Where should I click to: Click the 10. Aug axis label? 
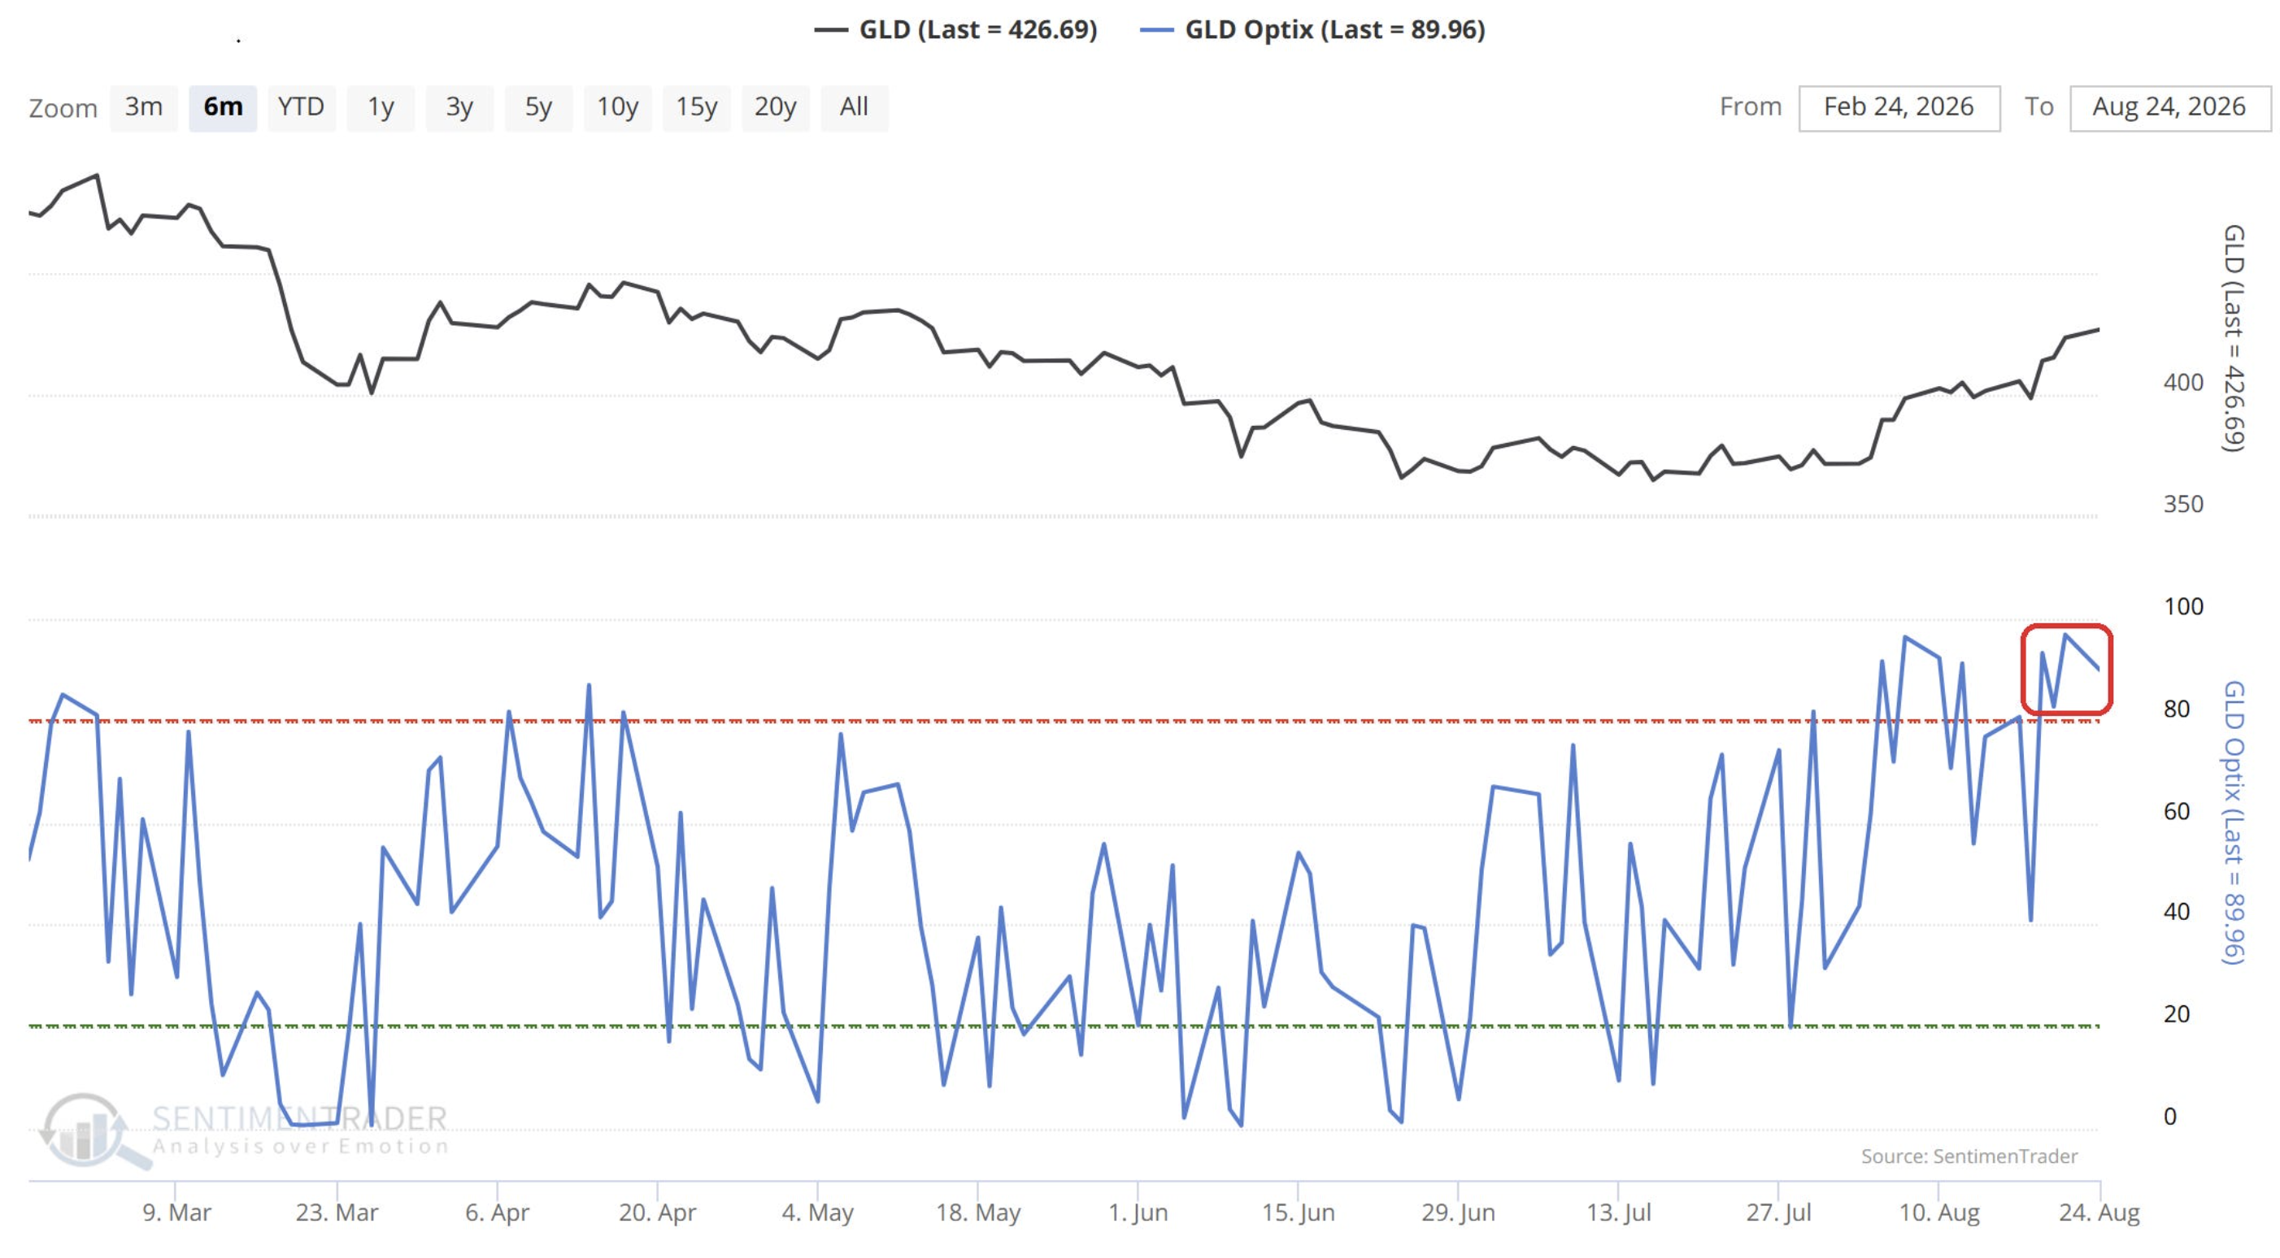[1939, 1212]
